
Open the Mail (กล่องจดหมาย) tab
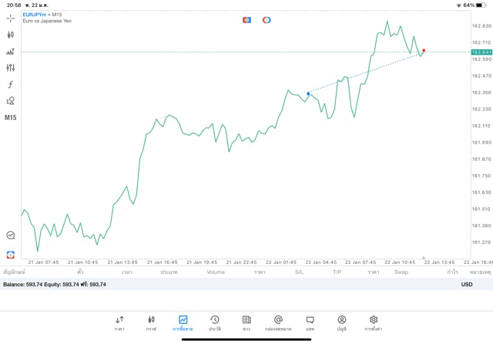pyautogui.click(x=278, y=322)
